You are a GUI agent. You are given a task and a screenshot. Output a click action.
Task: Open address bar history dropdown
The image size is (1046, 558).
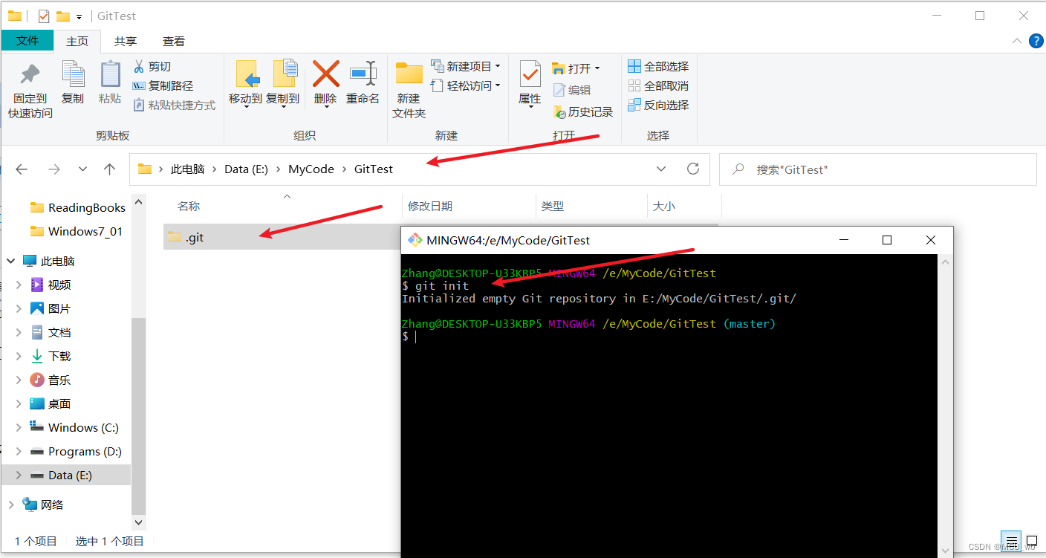(x=661, y=169)
